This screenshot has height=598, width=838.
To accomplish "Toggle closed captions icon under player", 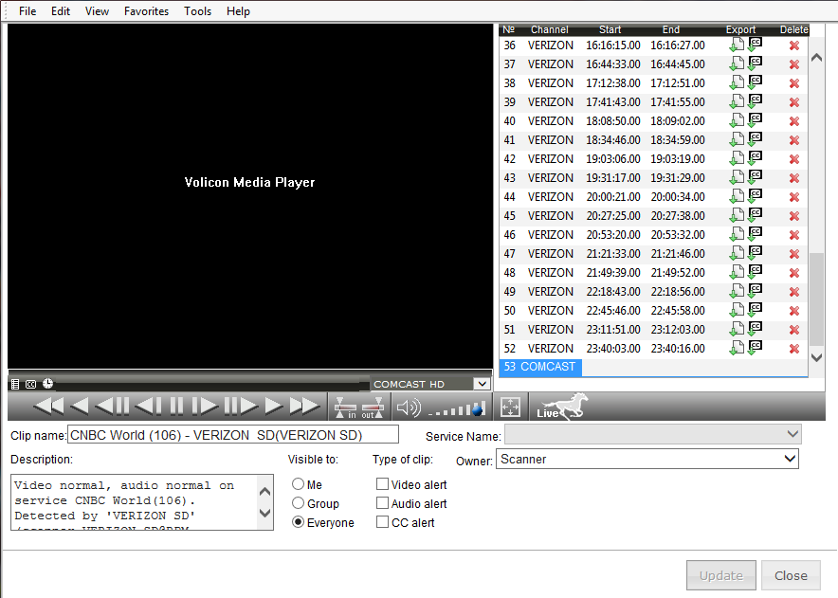I will (31, 384).
